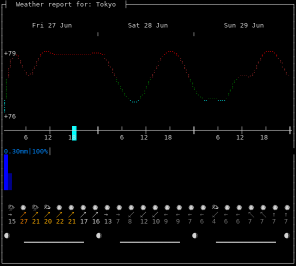The image size is (296, 266).
Task: Click the '+76' temperature axis label
Action: tap(10, 116)
